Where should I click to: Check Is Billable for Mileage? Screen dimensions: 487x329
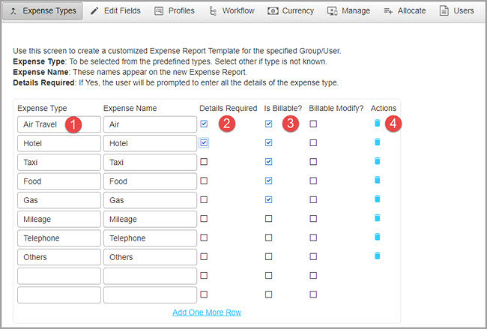(x=269, y=219)
